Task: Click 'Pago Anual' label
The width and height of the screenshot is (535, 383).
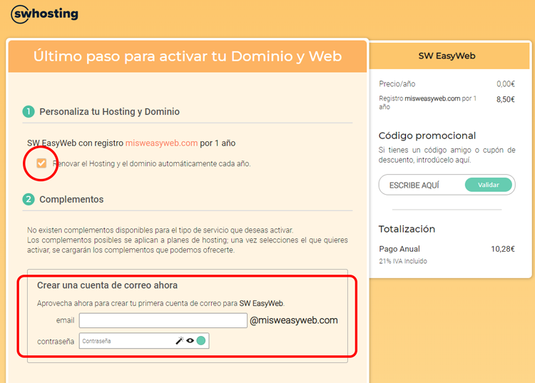Action: coord(399,249)
